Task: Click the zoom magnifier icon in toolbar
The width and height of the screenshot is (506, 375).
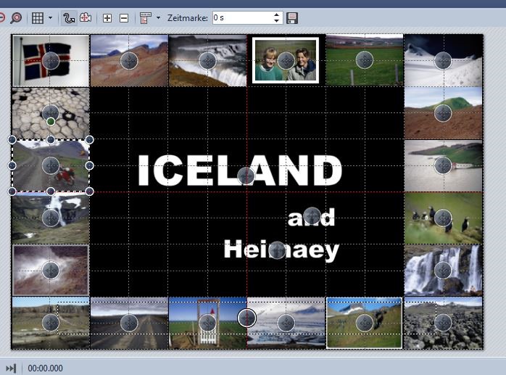Action: pos(16,17)
